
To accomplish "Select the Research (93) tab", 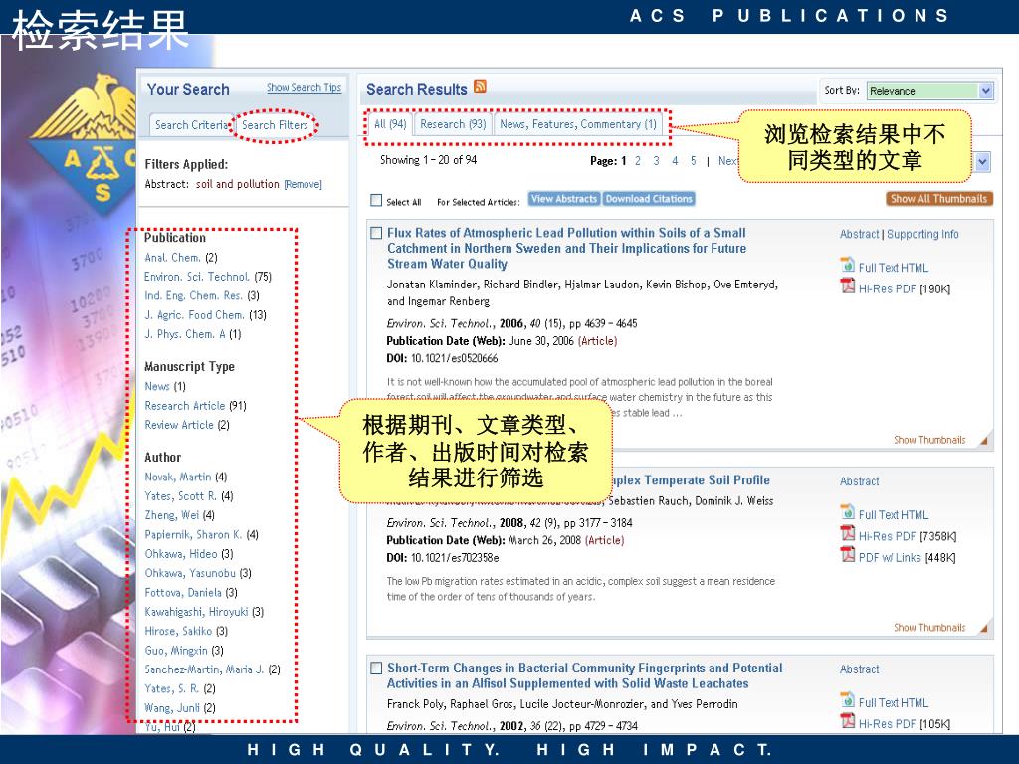I will 453,124.
